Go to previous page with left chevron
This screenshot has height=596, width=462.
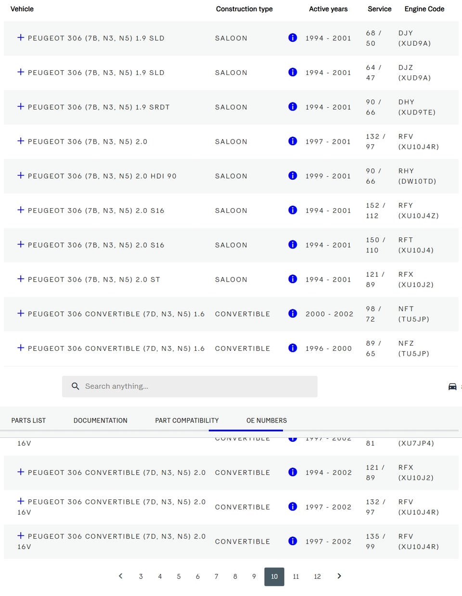click(121, 576)
